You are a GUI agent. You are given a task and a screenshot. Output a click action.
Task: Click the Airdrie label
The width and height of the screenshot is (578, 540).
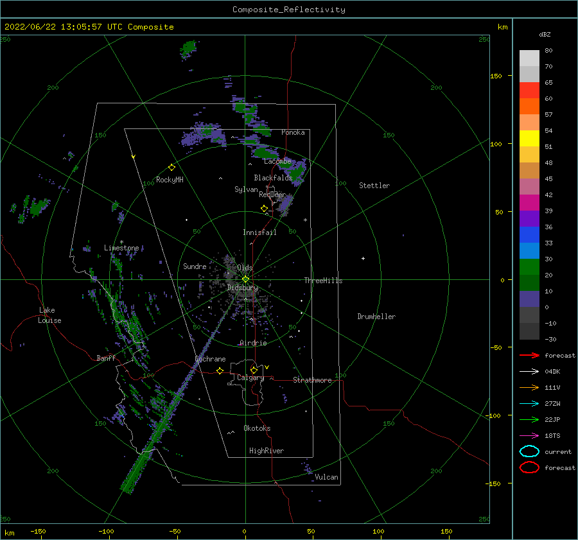click(253, 343)
